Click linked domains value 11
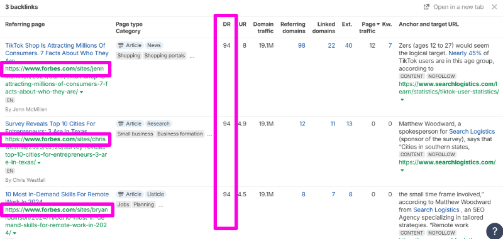This screenshot has height=239, width=503. pyautogui.click(x=333, y=124)
